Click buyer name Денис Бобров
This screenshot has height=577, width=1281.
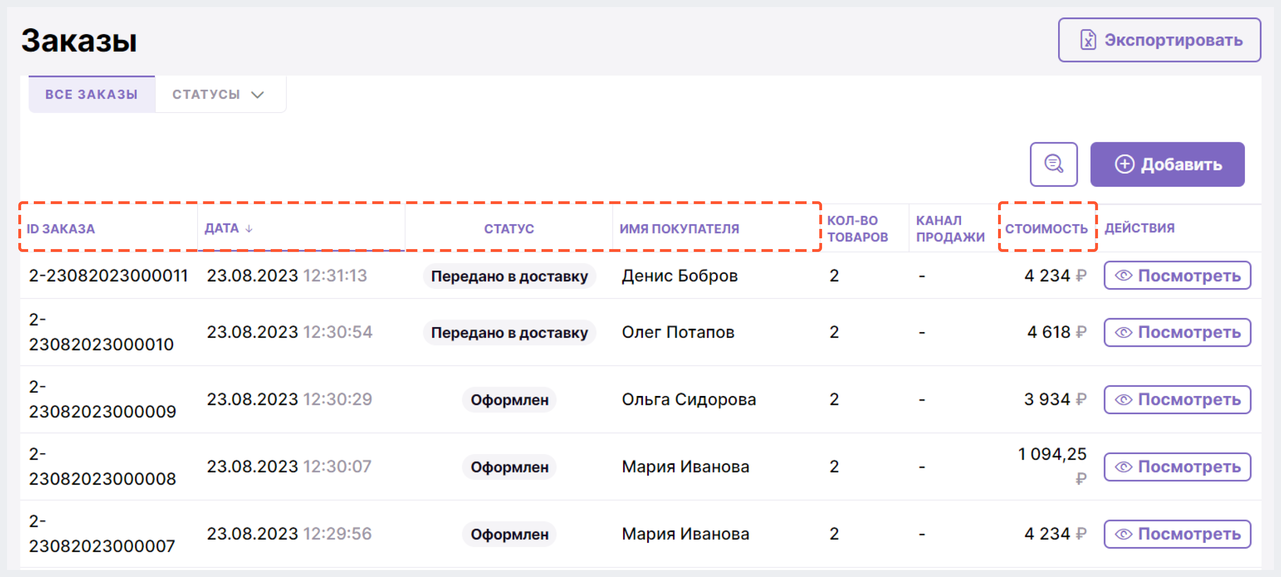pyautogui.click(x=679, y=275)
